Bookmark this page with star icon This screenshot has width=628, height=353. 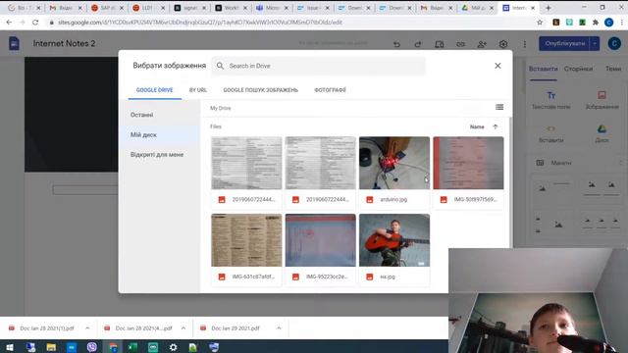540,23
